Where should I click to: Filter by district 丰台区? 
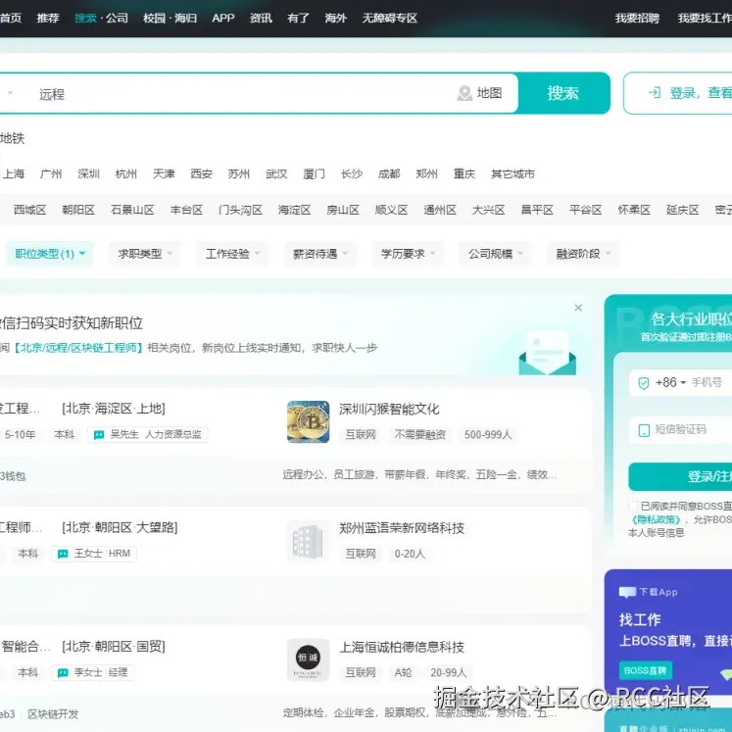(186, 210)
